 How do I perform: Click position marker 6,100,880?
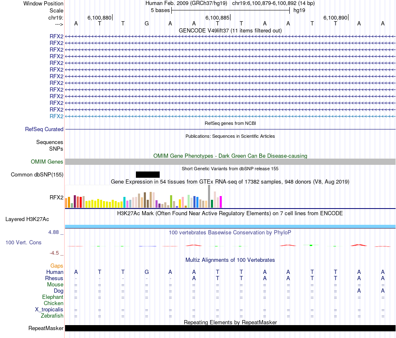pyautogui.click(x=99, y=17)
